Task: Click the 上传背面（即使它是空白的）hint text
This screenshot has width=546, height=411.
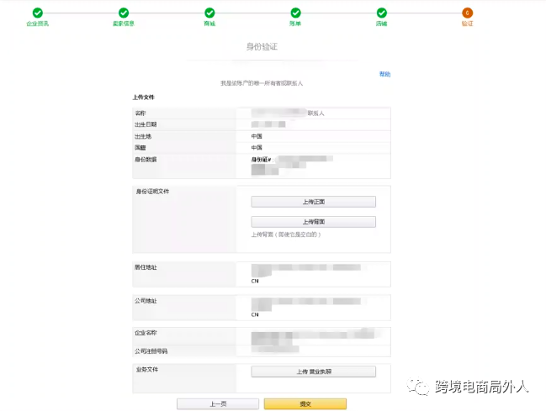Action: 286,234
